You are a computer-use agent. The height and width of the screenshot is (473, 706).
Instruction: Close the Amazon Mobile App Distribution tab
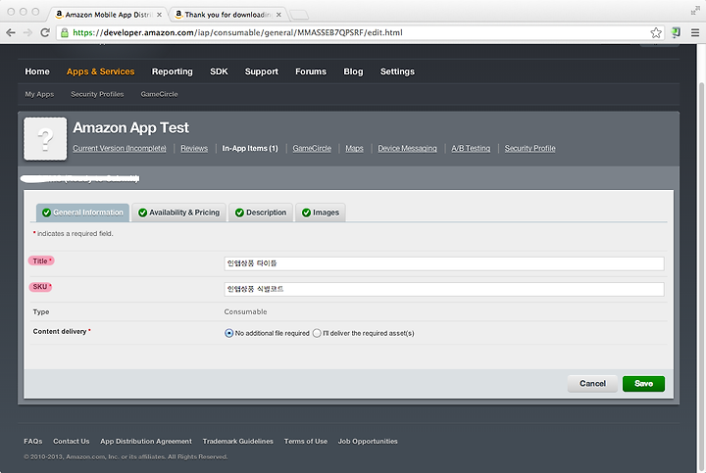pyautogui.click(x=159, y=15)
